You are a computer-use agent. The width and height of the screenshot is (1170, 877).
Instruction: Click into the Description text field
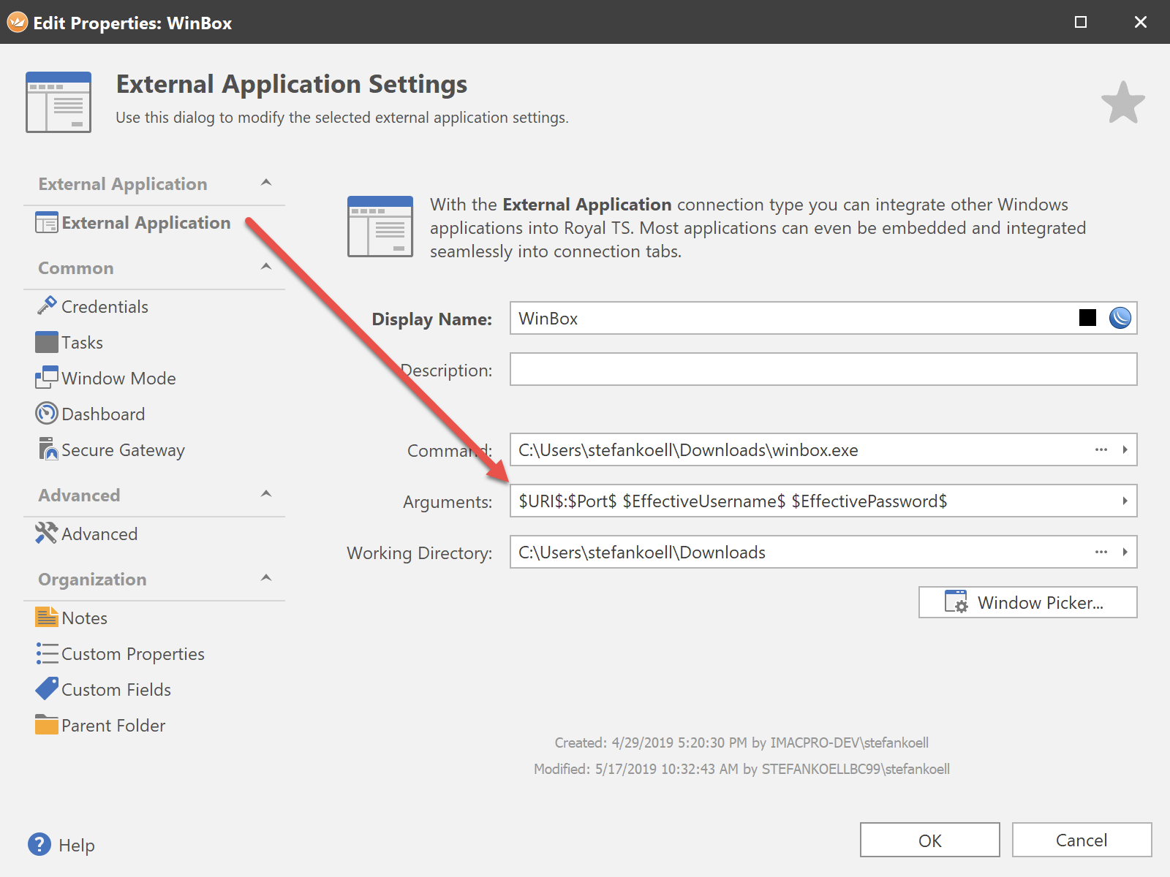(823, 370)
